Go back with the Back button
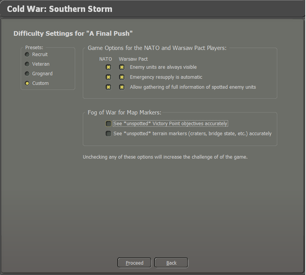306x275 pixels. [x=171, y=263]
